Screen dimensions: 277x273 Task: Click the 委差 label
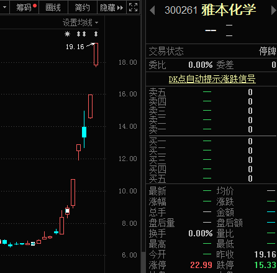click(225, 65)
